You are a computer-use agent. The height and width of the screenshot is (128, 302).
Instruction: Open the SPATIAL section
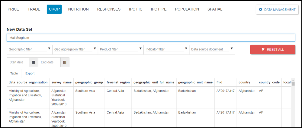tap(215, 9)
